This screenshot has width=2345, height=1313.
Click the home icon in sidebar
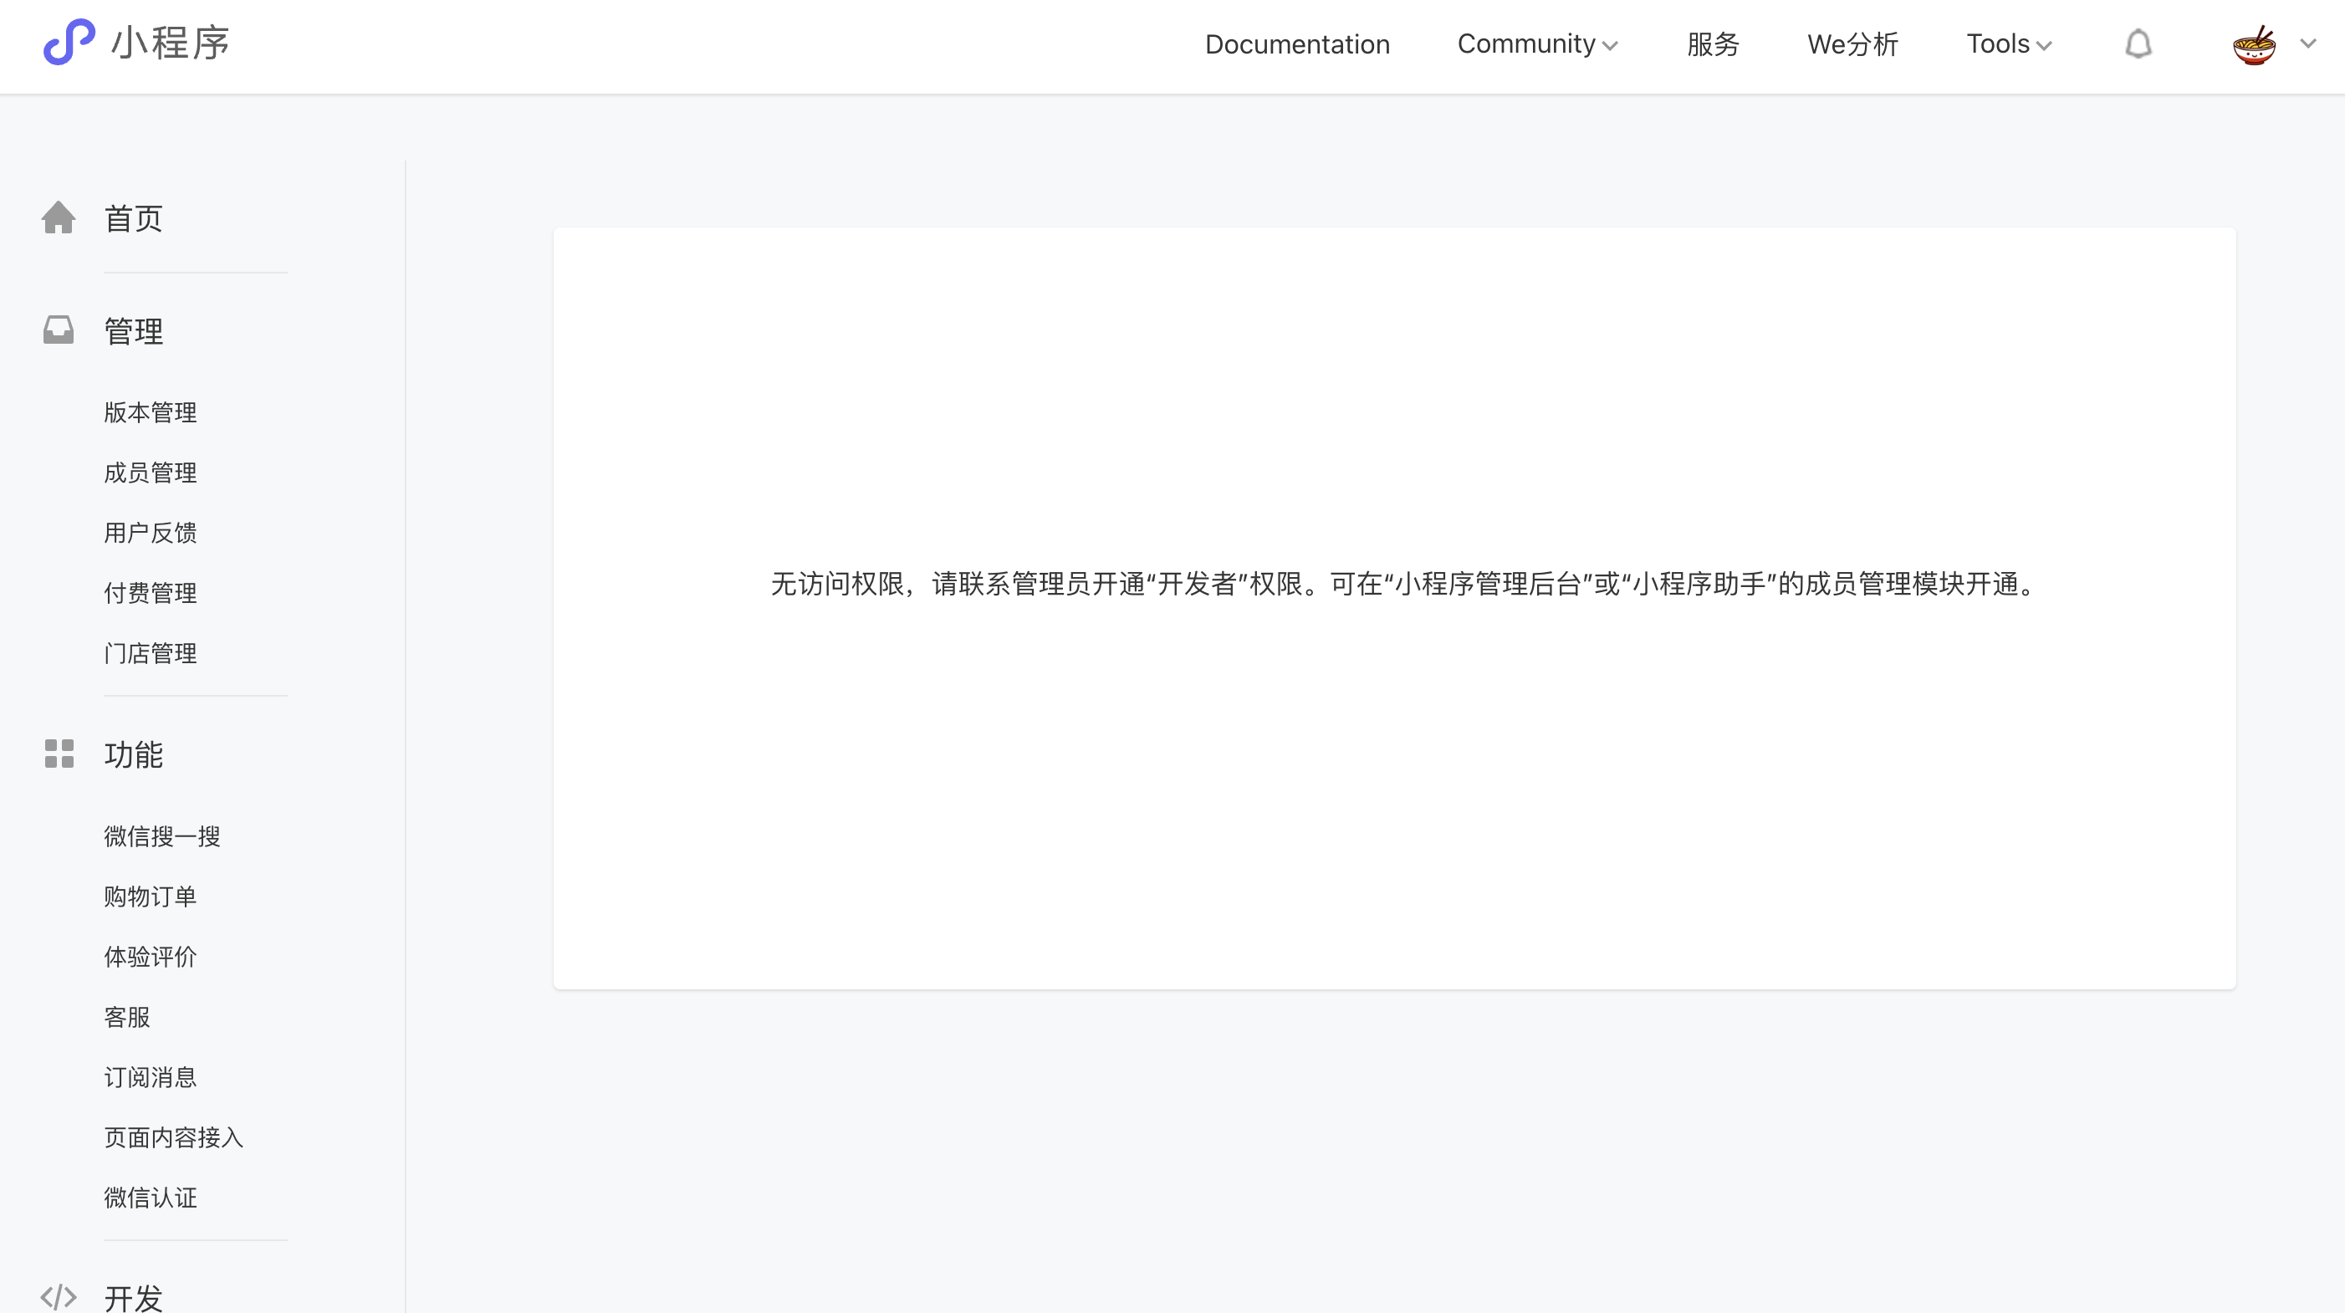click(x=59, y=217)
